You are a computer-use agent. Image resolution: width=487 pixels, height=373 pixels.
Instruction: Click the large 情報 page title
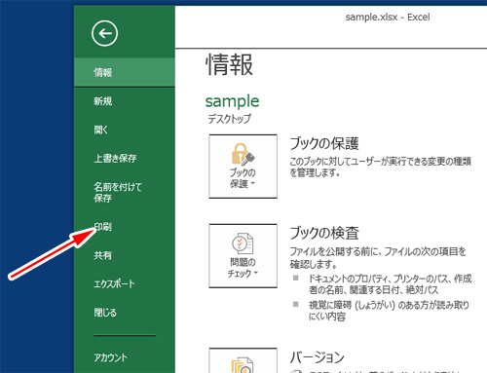[229, 65]
